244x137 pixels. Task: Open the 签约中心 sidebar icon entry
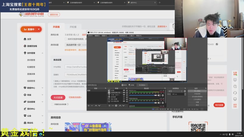click(x=25, y=109)
